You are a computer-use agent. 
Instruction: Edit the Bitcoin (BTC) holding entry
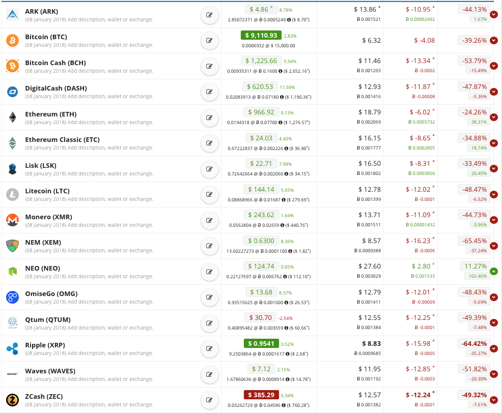[x=209, y=40]
